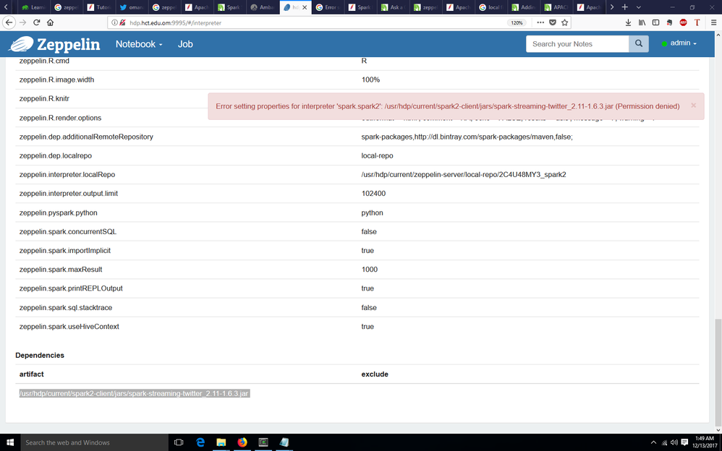Open Windows Task View

(x=179, y=442)
